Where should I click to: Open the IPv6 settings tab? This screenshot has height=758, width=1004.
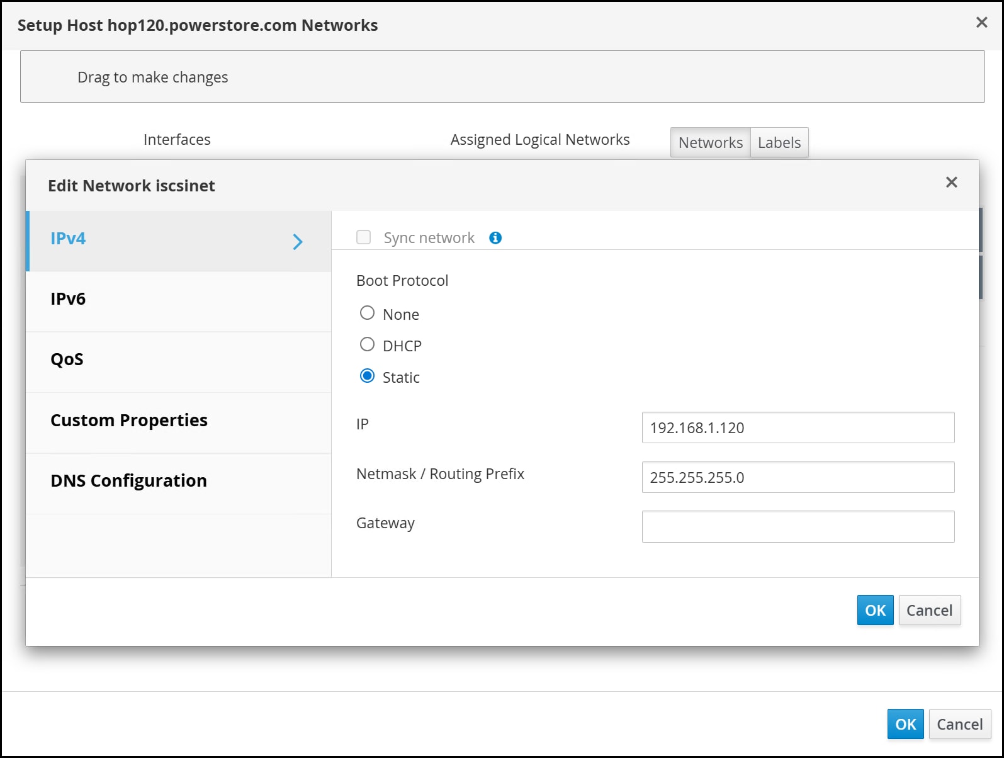(179, 302)
